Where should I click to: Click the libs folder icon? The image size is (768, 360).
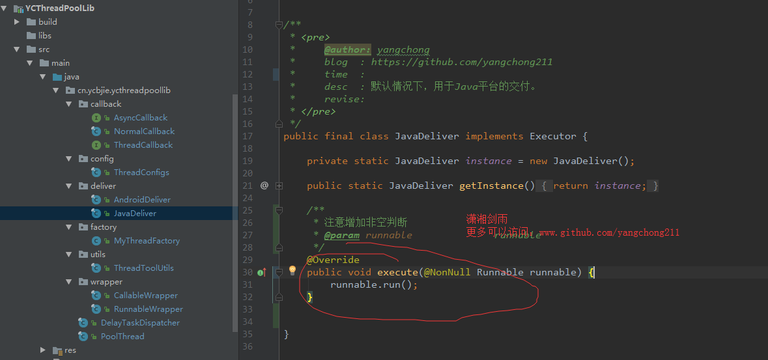coord(31,36)
